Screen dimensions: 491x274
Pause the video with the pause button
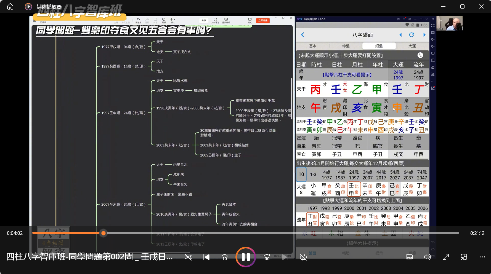point(246,257)
